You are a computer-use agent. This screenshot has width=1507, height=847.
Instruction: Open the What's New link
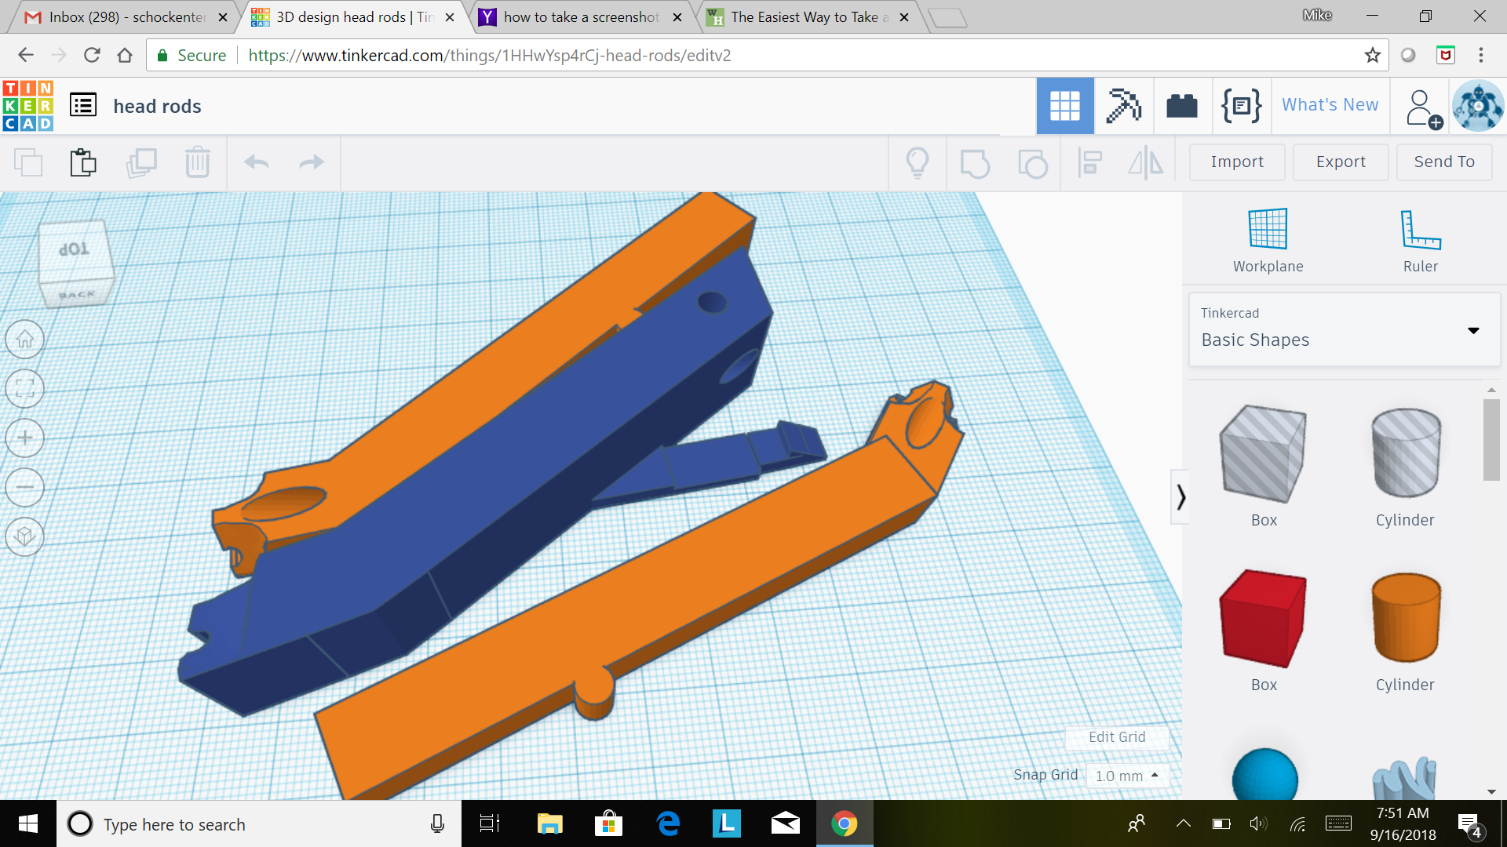point(1330,105)
